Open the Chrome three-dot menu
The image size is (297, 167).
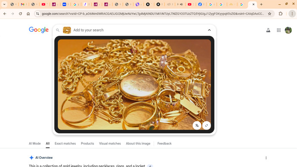tap(292, 14)
